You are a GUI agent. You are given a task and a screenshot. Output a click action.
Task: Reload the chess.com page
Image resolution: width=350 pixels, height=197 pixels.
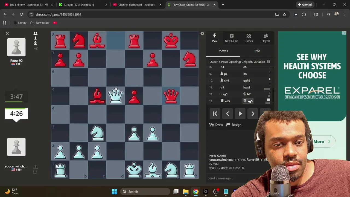(x=21, y=15)
